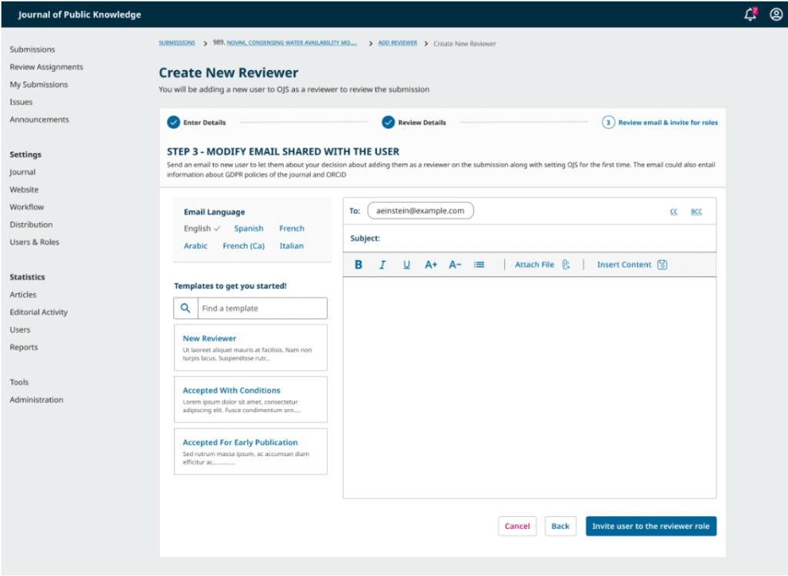Select the New Reviewer template card
The width and height of the screenshot is (788, 576).
[250, 348]
